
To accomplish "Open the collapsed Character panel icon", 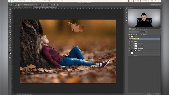I will 126,16.
